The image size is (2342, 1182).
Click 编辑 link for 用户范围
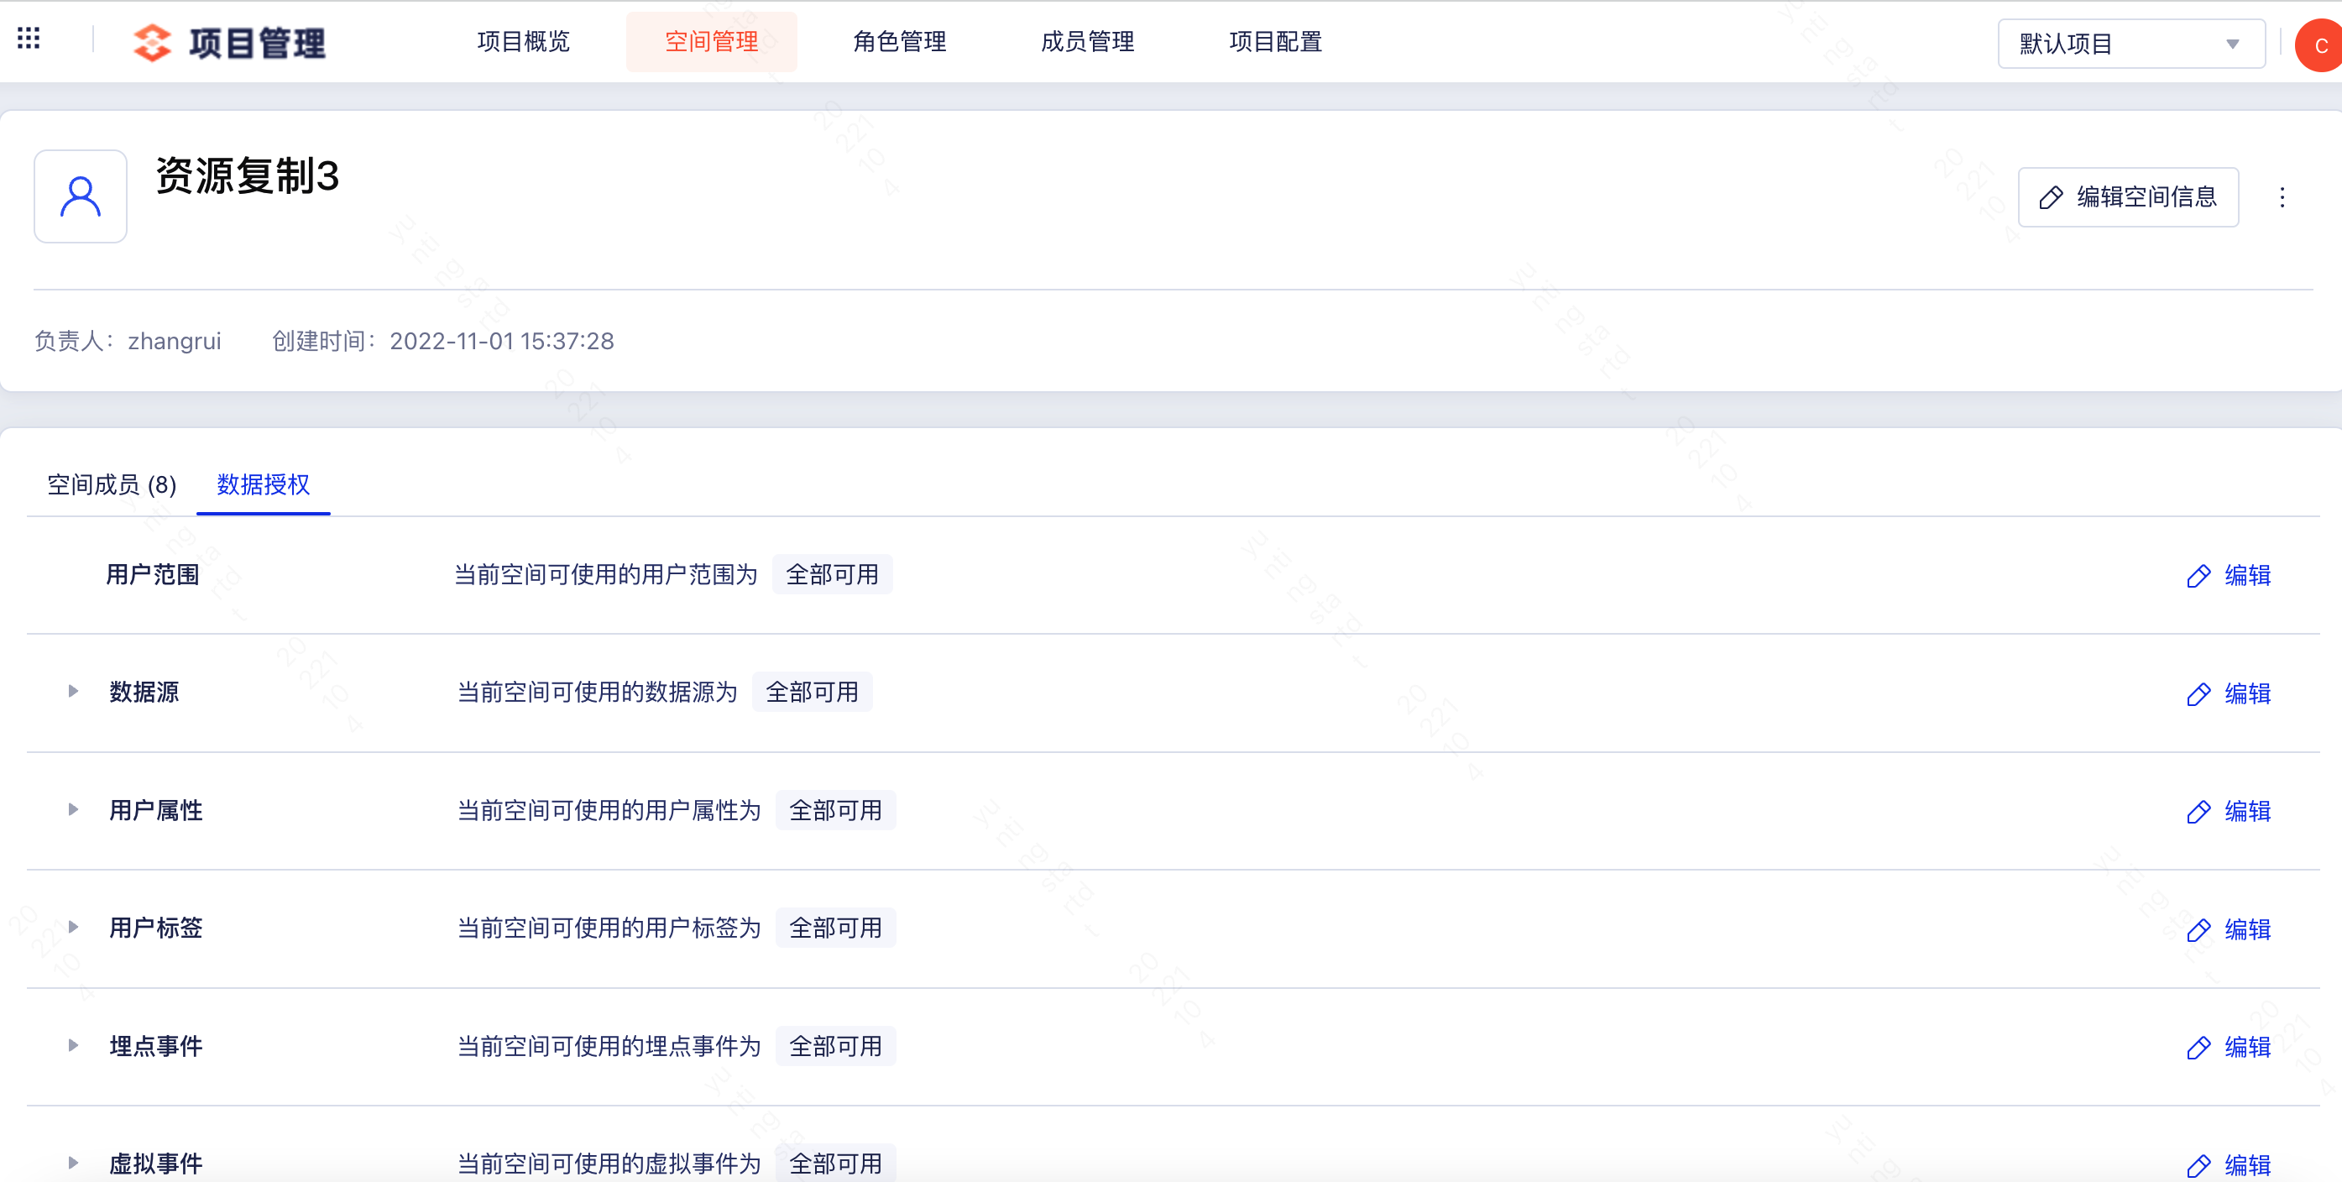2247,576
